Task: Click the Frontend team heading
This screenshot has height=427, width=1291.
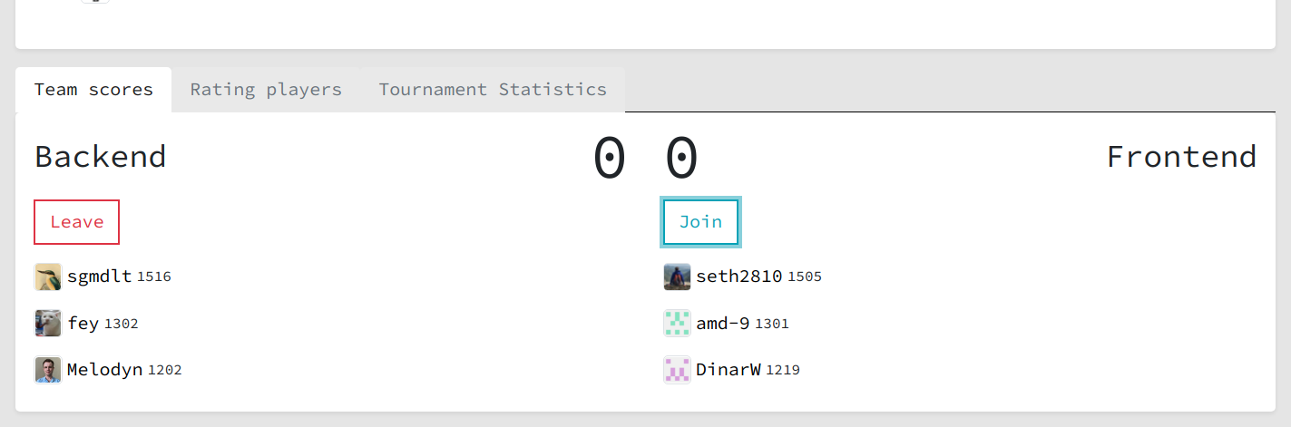Action: click(x=1181, y=157)
